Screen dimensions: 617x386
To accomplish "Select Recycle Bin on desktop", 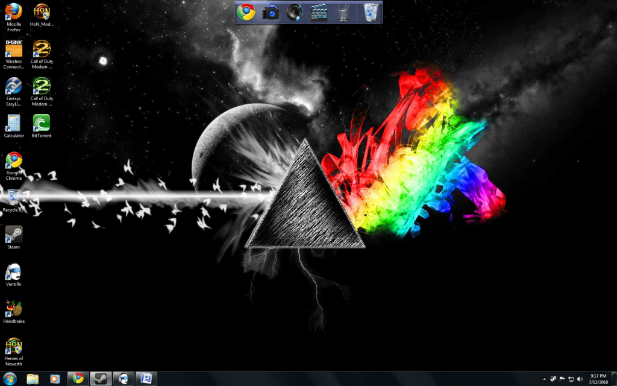I will [x=14, y=200].
